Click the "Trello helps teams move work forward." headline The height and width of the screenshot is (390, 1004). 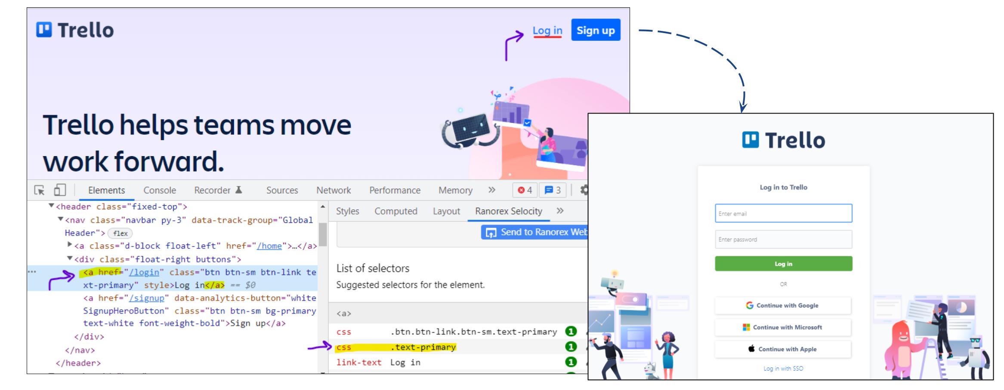point(197,142)
